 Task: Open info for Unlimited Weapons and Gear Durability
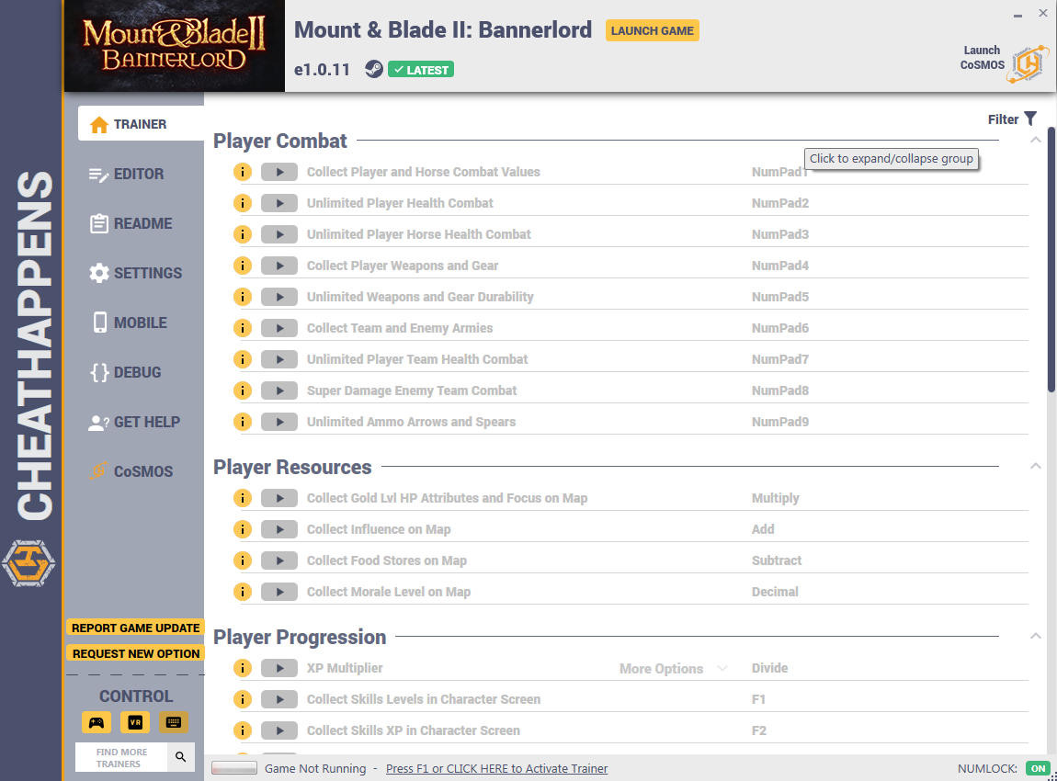tap(243, 297)
